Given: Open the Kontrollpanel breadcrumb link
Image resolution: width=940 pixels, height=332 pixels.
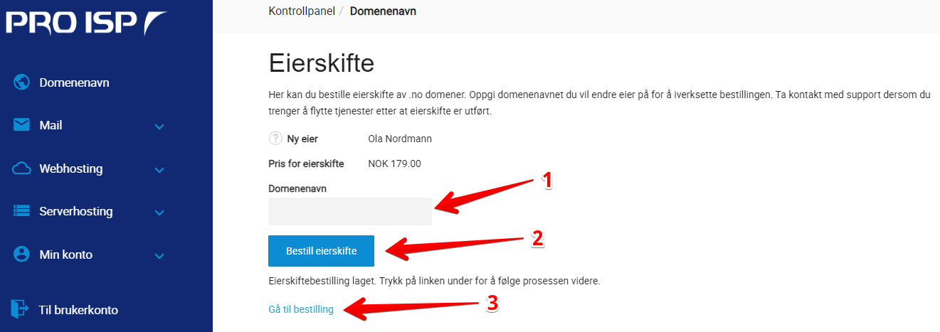Looking at the screenshot, I should (302, 11).
